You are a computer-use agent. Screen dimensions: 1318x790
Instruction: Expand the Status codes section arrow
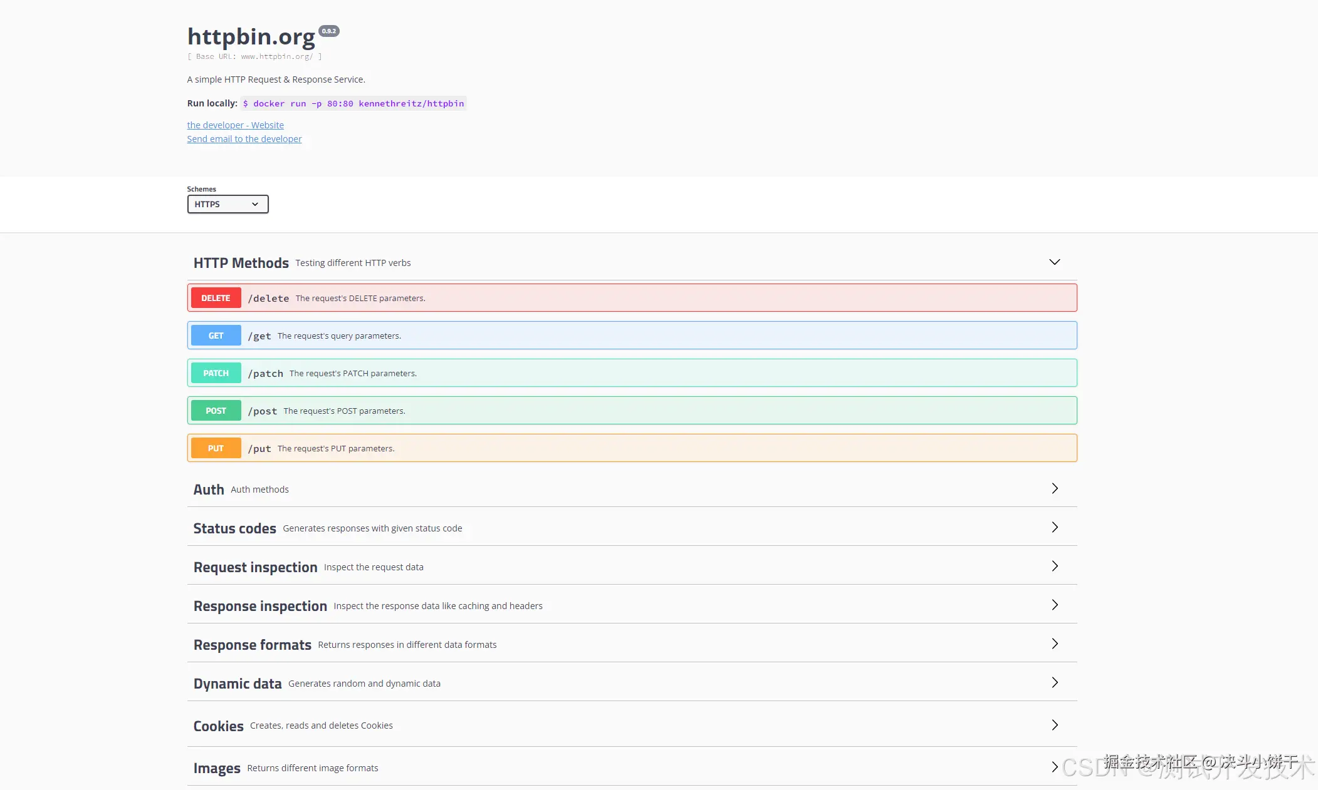click(1054, 527)
